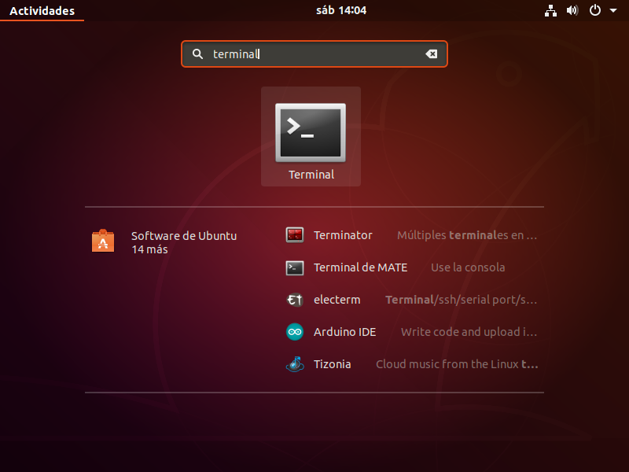Expand system menu dropdown arrow
Screen dimensions: 629x472
[x=613, y=11]
